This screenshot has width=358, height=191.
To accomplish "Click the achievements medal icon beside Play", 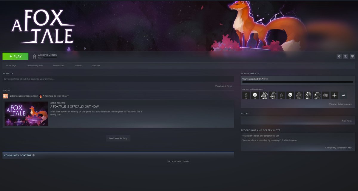I will click(35, 56).
